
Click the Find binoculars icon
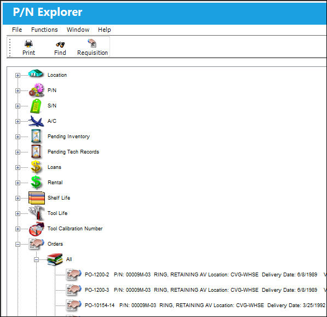click(x=60, y=44)
